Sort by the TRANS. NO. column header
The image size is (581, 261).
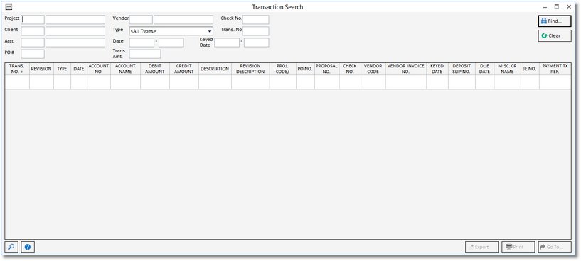[x=17, y=69]
